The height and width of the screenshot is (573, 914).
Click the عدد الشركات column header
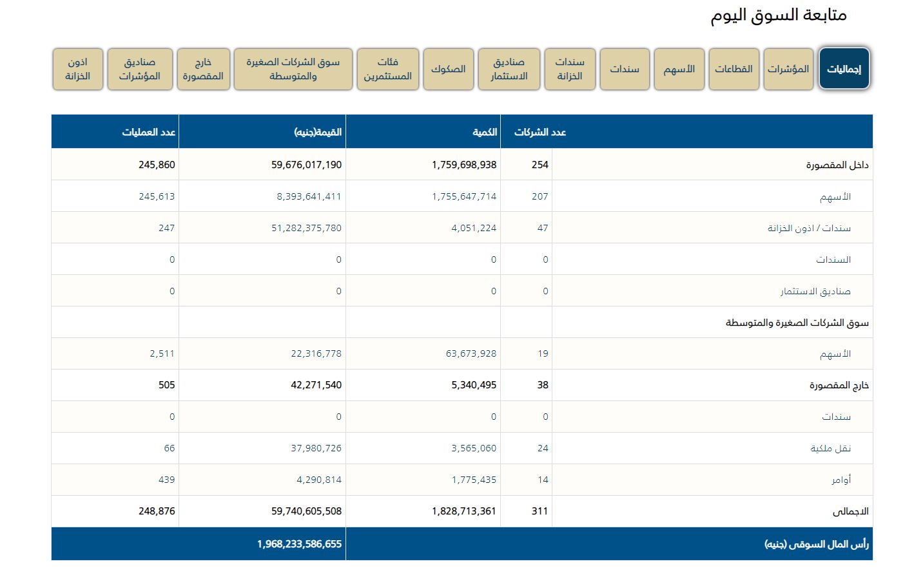(x=540, y=132)
